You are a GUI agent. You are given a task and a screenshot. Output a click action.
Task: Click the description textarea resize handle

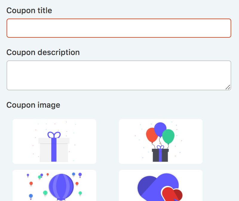pyautogui.click(x=228, y=87)
